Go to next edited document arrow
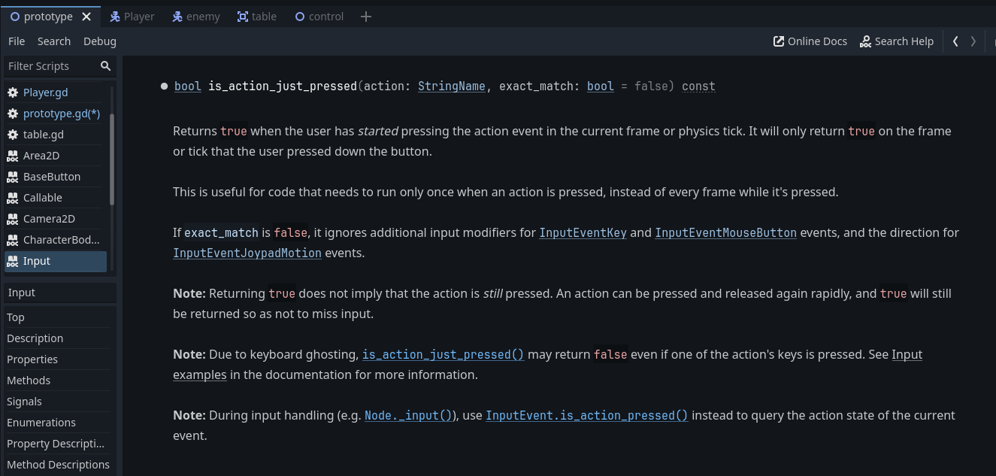 click(973, 41)
